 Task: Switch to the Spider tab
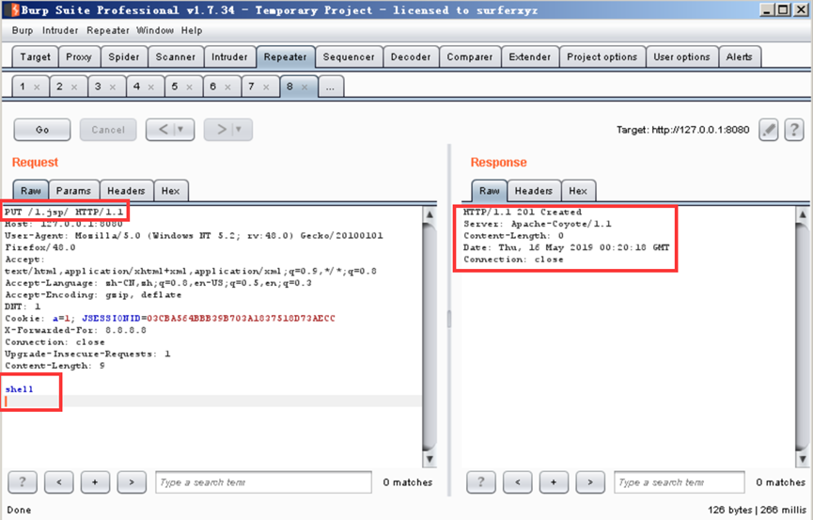pos(124,57)
